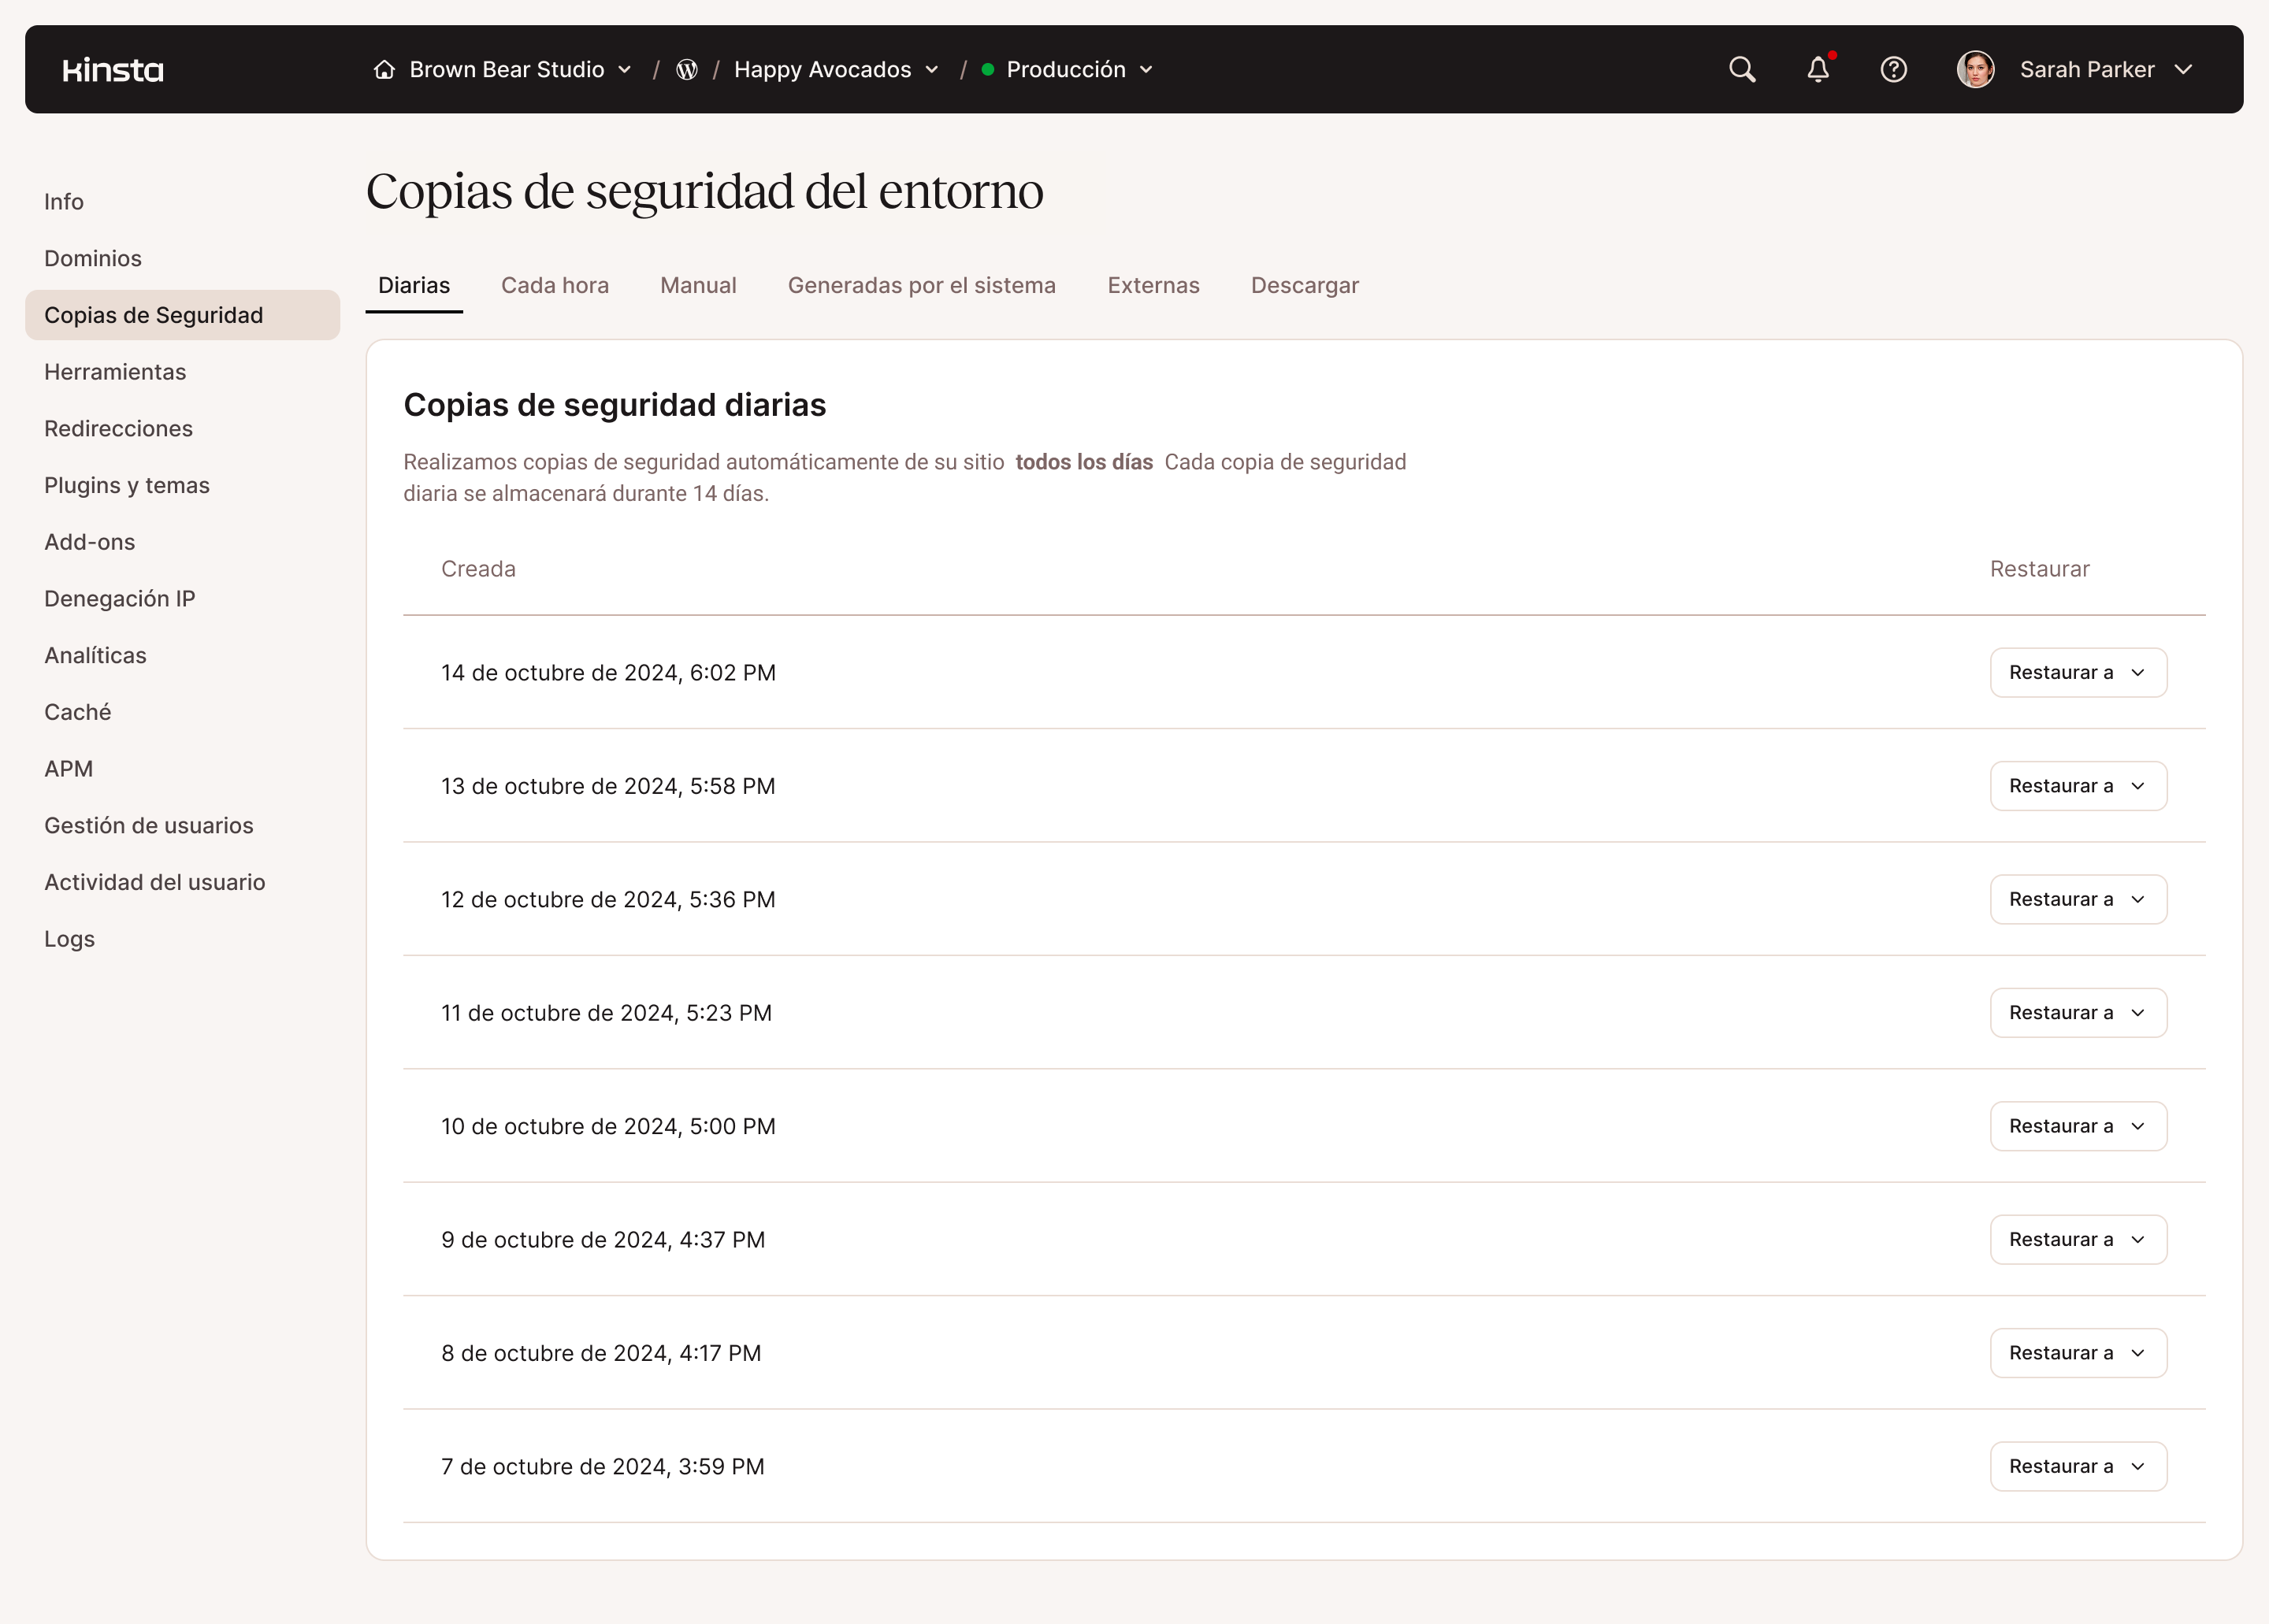Screen dimensions: 2269x1624
Task: Click the home icon beside Brown Bear Studio
Action: click(384, 69)
